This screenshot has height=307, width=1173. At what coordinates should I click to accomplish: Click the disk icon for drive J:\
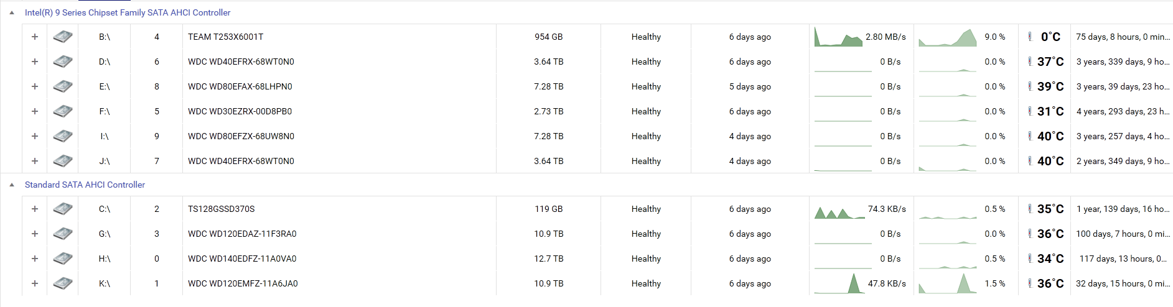click(62, 161)
